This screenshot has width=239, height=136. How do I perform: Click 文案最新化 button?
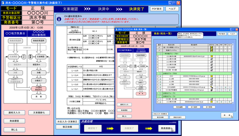pyautogui.click(x=39, y=113)
